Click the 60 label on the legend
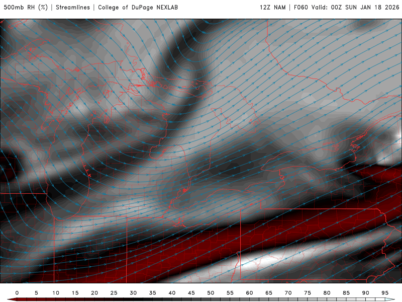 249,293
